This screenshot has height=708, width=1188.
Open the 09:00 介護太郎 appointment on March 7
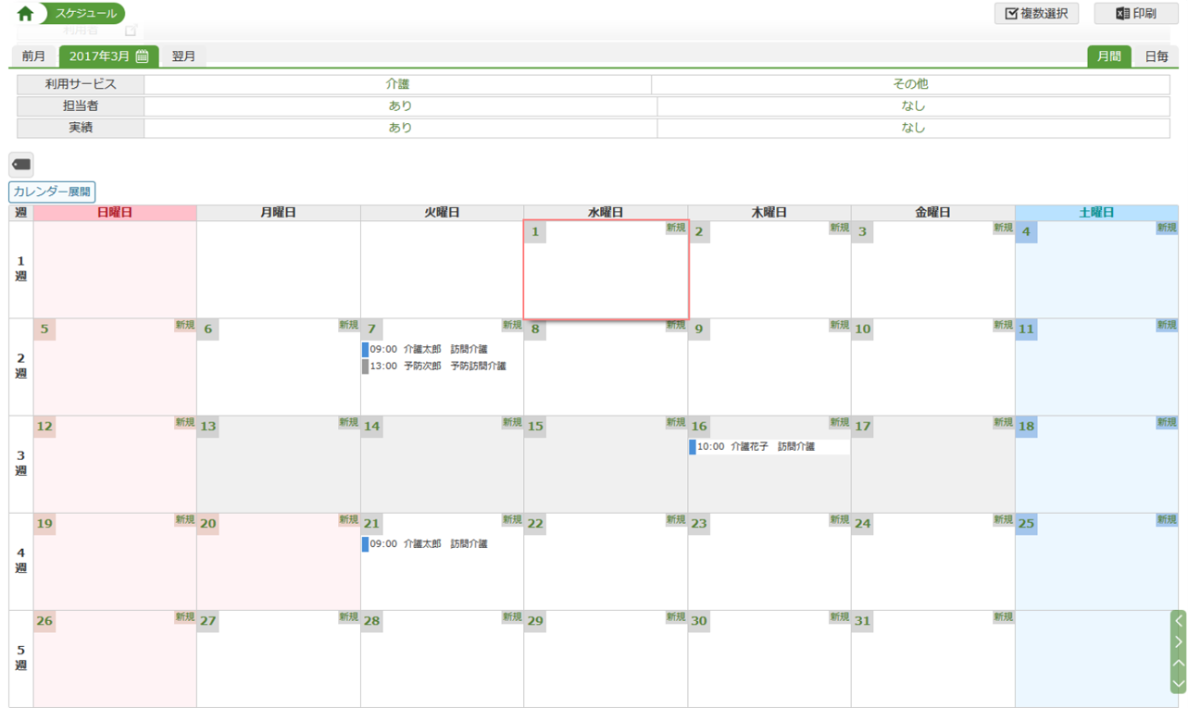coord(428,350)
